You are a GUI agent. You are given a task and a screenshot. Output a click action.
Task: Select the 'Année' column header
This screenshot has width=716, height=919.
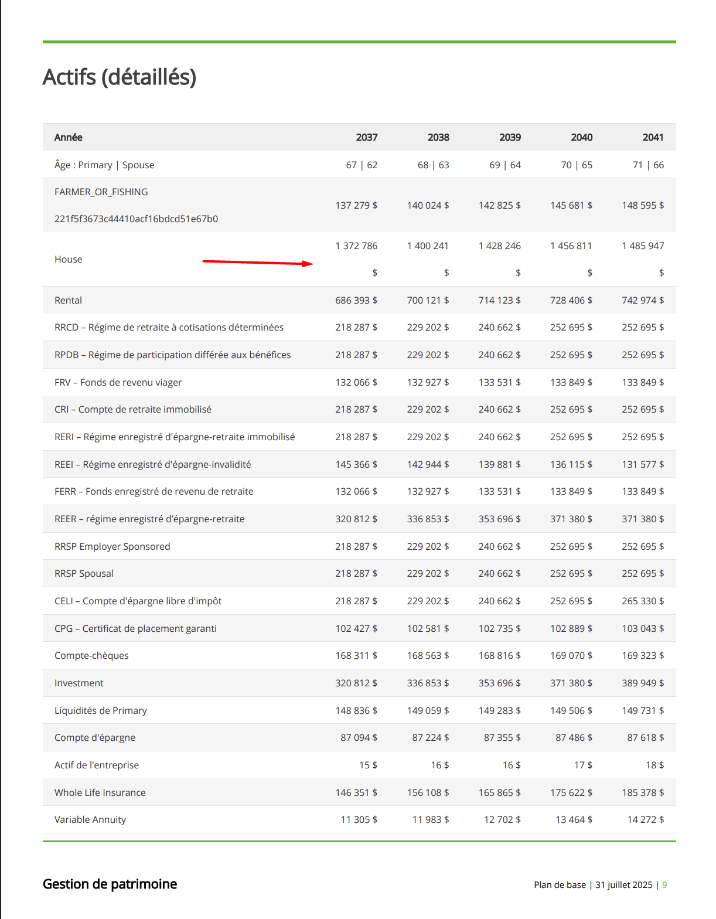coord(69,137)
